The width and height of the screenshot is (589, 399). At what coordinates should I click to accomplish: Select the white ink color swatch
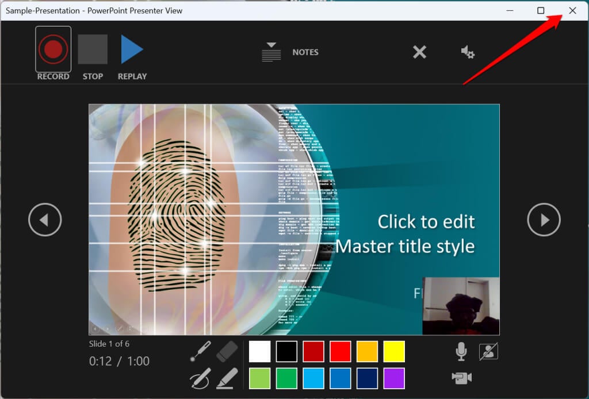pos(259,351)
